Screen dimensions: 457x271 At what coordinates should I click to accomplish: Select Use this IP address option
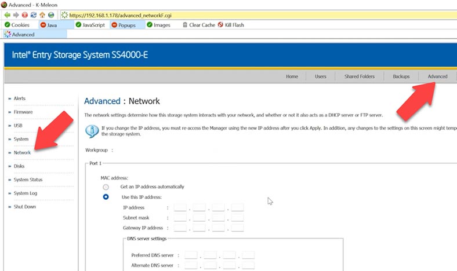coord(106,197)
